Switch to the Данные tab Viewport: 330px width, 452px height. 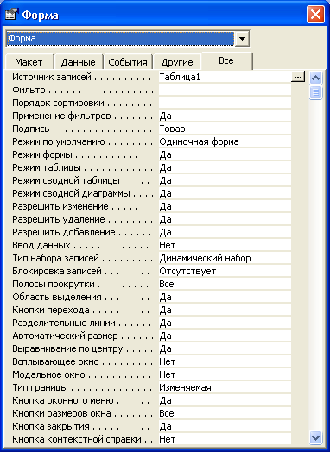pyautogui.click(x=79, y=62)
